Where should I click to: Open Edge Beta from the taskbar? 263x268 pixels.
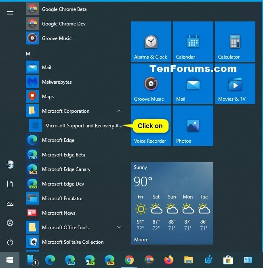tap(70, 260)
